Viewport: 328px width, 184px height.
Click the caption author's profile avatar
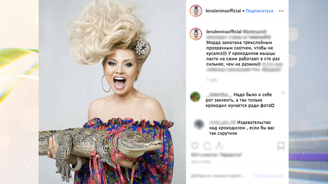coord(196,34)
